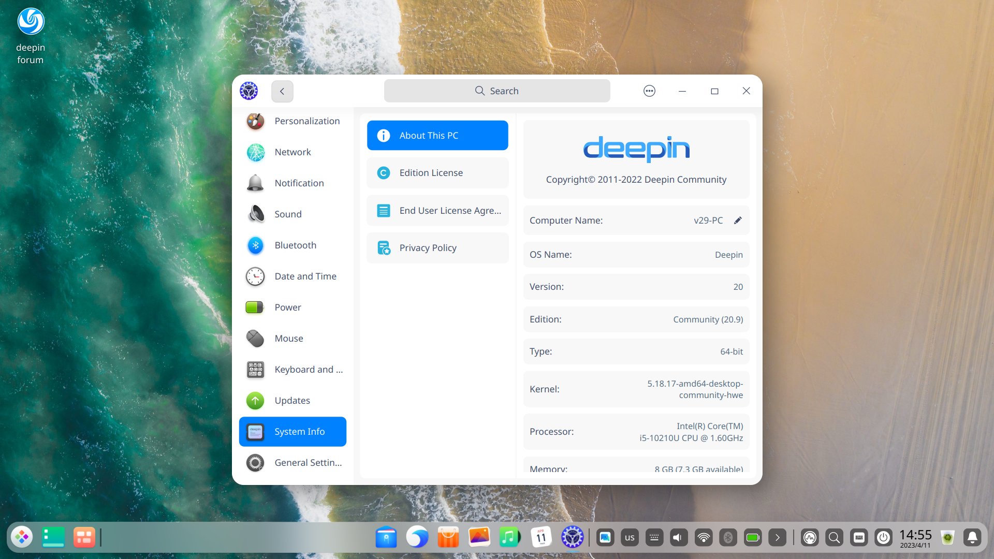This screenshot has height=559, width=994.
Task: Click the Search bar in settings
Action: click(x=497, y=91)
